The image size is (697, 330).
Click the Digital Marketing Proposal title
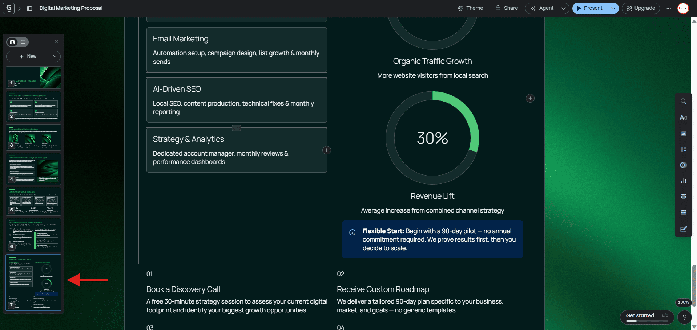tap(71, 8)
